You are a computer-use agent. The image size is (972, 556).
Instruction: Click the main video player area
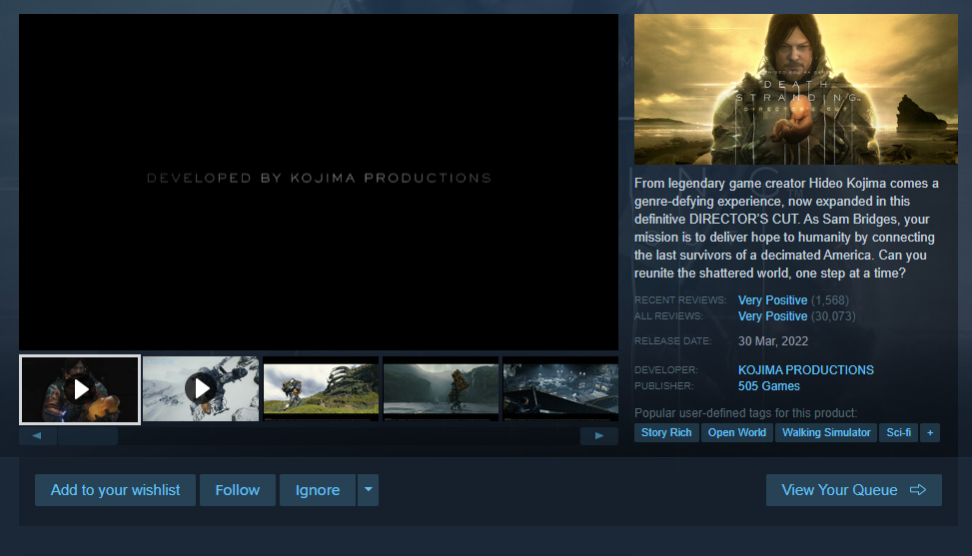(319, 182)
